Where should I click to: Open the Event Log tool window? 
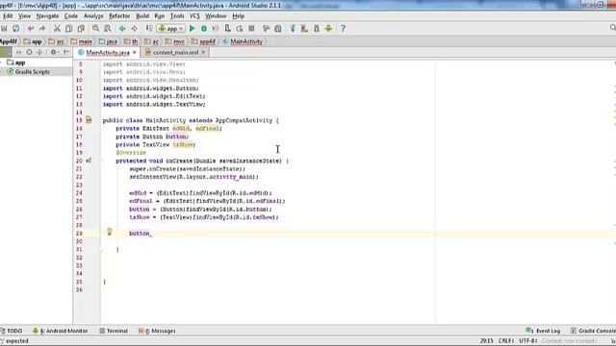(543, 331)
